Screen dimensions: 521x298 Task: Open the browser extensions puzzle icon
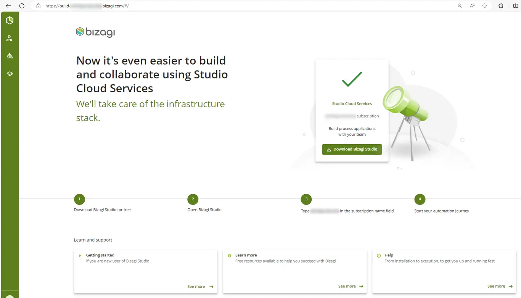pyautogui.click(x=501, y=6)
